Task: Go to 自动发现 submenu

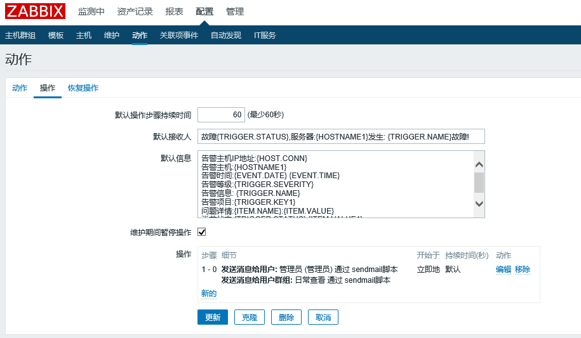Action: point(226,35)
